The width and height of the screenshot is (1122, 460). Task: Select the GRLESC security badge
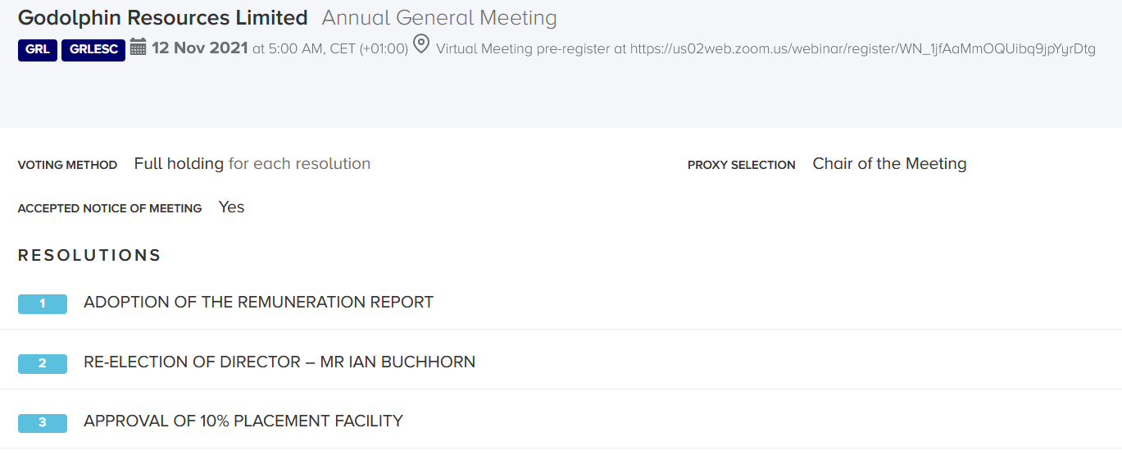coord(93,49)
